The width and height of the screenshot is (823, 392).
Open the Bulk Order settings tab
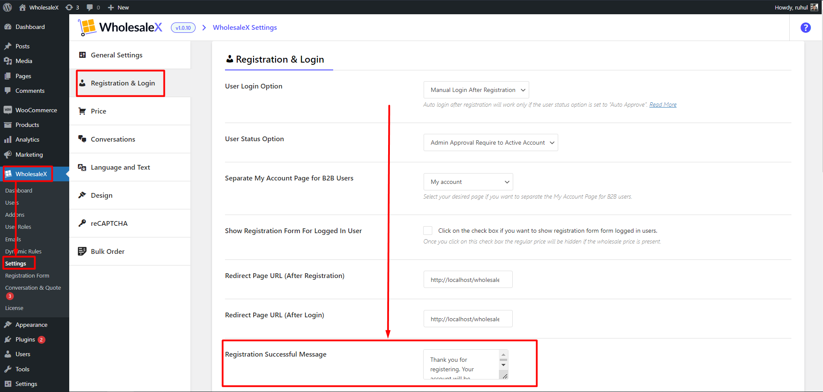(x=130, y=251)
